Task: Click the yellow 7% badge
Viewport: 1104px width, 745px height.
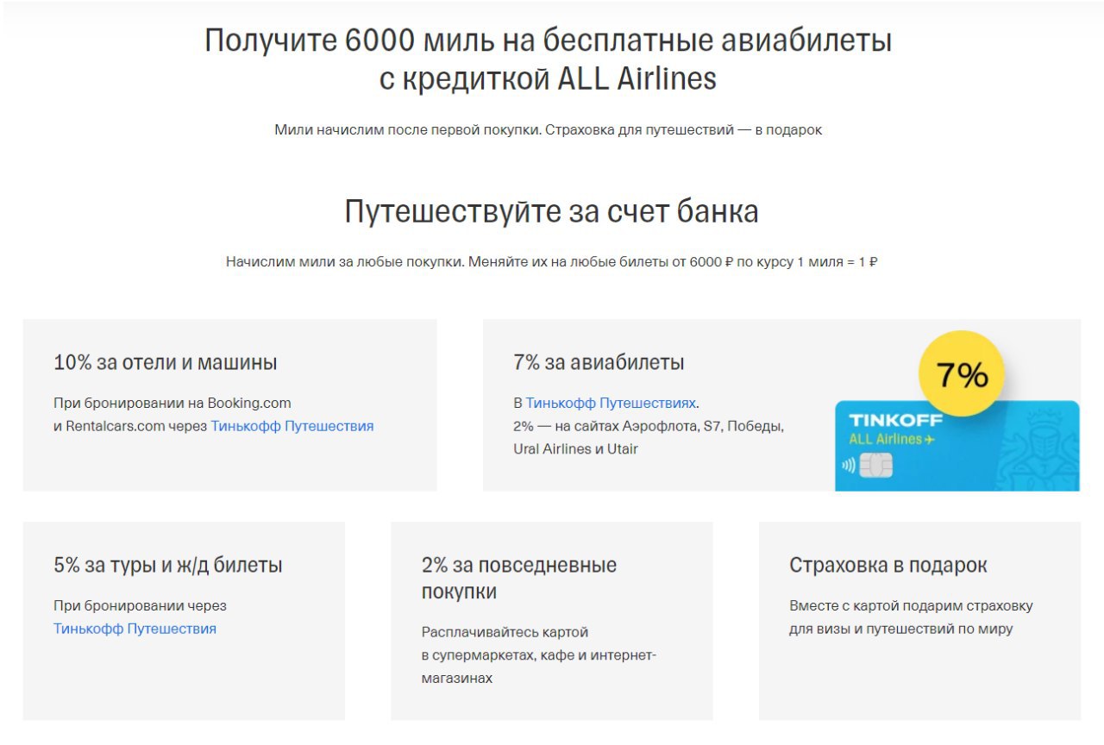Action: click(x=962, y=374)
